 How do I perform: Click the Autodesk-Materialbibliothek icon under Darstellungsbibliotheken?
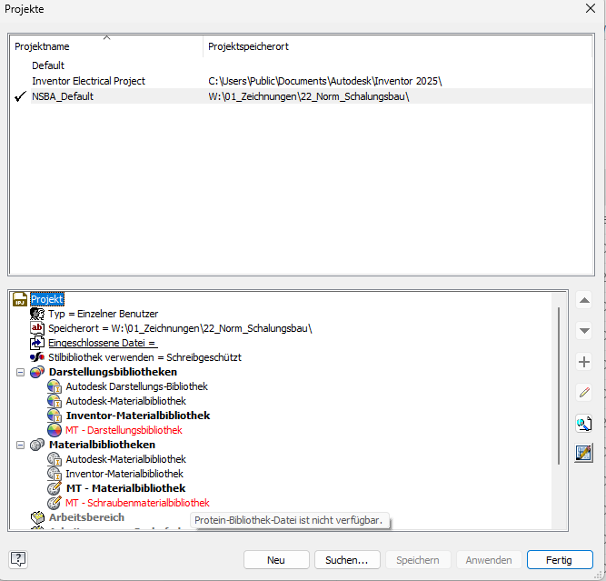[x=55, y=401]
